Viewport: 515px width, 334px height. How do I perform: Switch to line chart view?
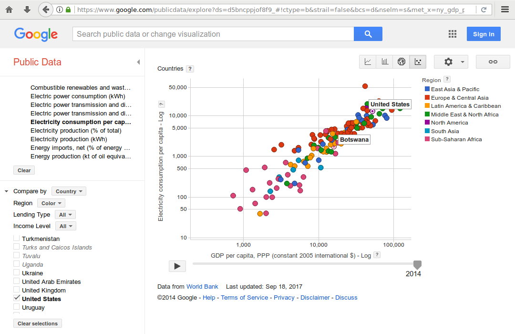click(368, 62)
